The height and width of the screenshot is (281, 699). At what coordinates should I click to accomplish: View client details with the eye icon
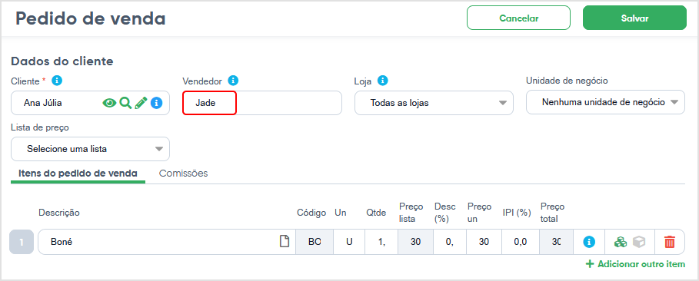(x=109, y=104)
